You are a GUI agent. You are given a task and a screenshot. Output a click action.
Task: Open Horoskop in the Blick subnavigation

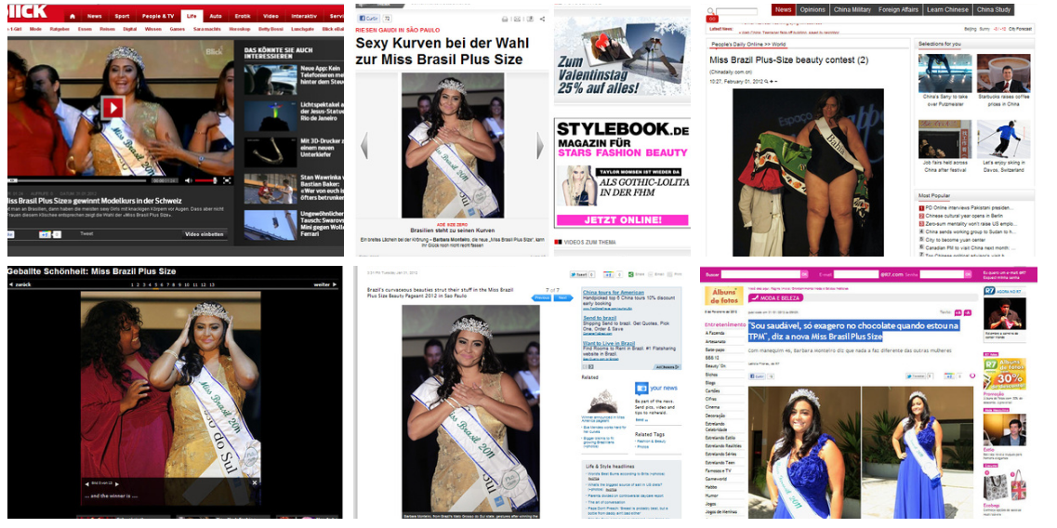point(241,30)
